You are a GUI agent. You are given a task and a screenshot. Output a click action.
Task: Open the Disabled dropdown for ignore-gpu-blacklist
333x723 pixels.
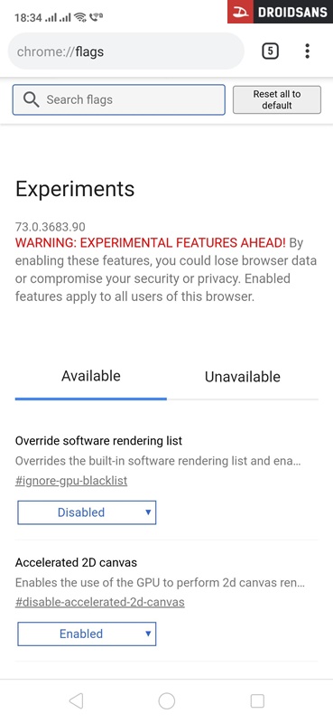tap(87, 512)
